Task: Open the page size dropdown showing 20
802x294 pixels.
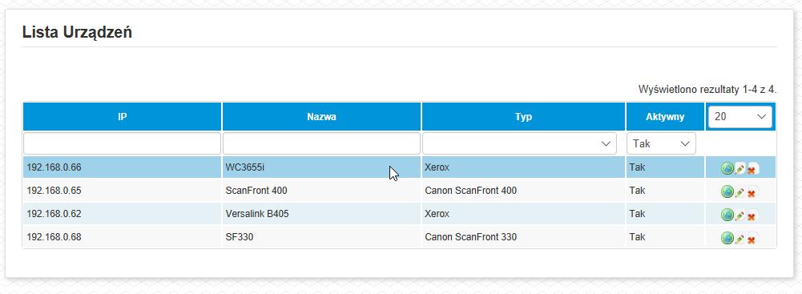Action: coord(740,117)
